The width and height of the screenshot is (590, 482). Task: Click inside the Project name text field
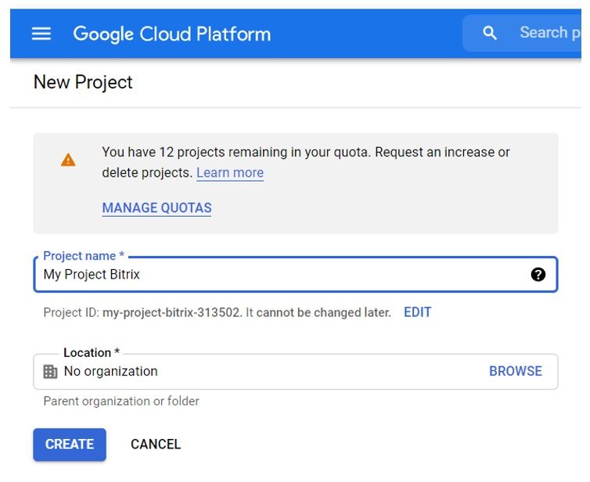tap(282, 275)
